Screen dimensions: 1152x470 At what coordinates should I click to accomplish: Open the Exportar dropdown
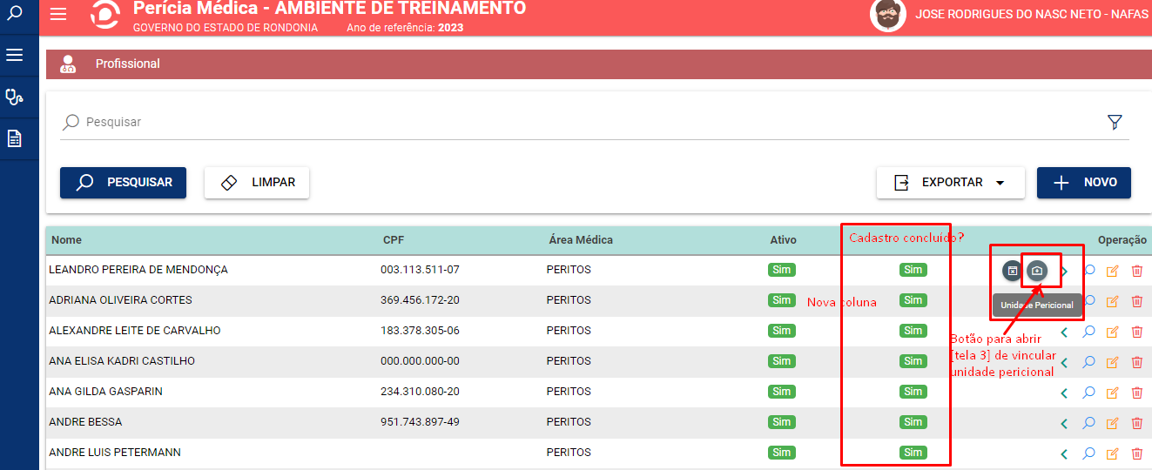[x=950, y=183]
